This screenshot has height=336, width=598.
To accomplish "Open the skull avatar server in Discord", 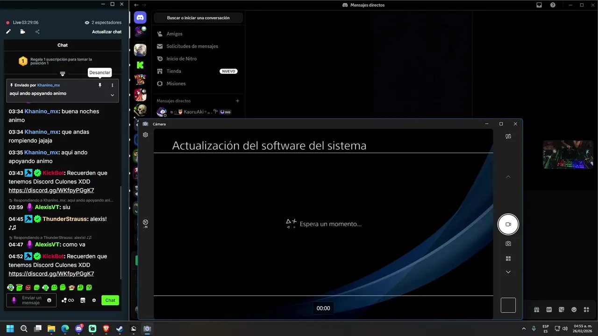I will pos(140,110).
